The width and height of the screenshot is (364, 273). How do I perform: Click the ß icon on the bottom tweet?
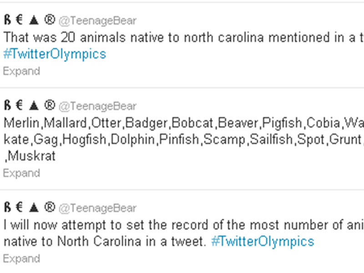[x=6, y=208]
